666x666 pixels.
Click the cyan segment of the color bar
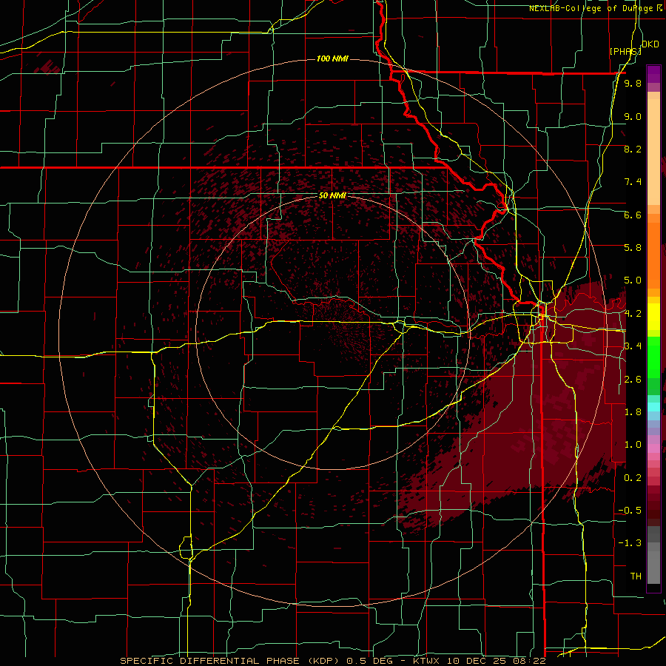point(653,407)
